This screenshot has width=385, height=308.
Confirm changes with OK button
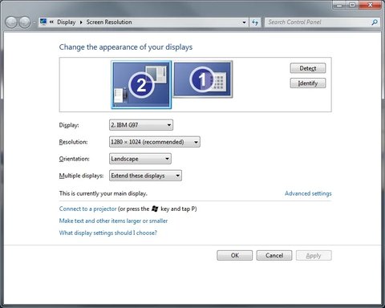point(234,255)
